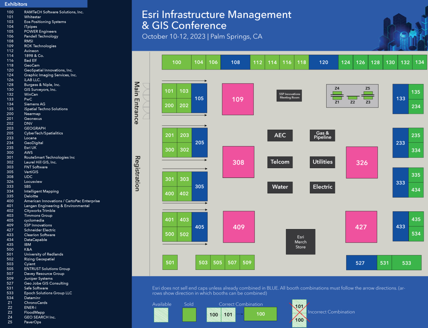Click VertiGIS in the exhibitor list
Screen dimensions: 428x328
[x=32, y=172]
